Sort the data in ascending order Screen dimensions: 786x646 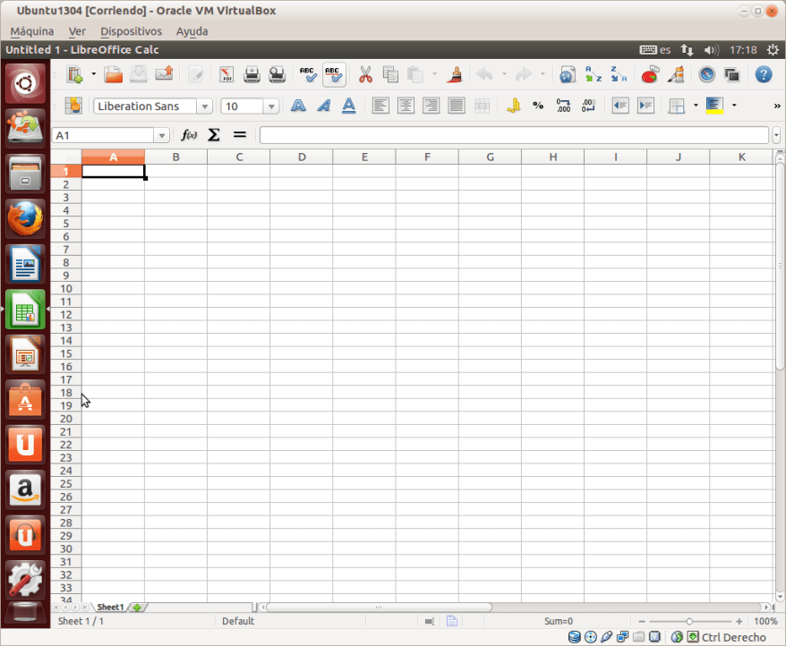pos(593,75)
